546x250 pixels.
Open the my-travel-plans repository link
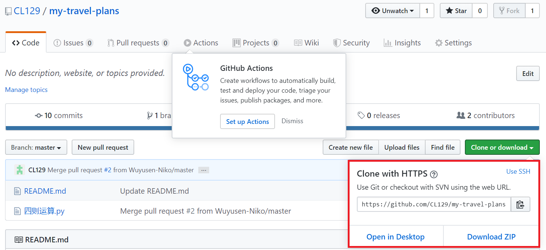(84, 11)
